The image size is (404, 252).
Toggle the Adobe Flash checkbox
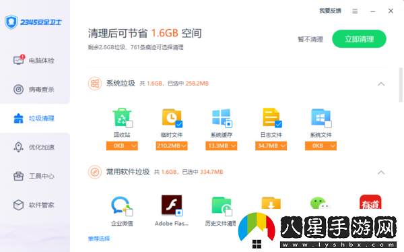[x=179, y=213]
